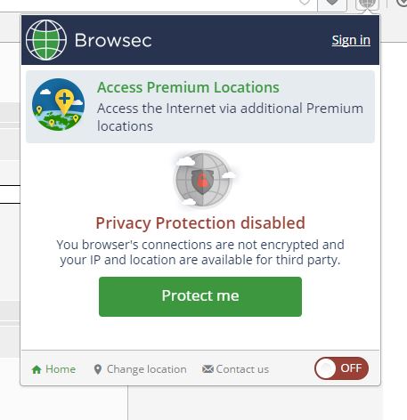Click the premium banner description text

tap(230, 117)
